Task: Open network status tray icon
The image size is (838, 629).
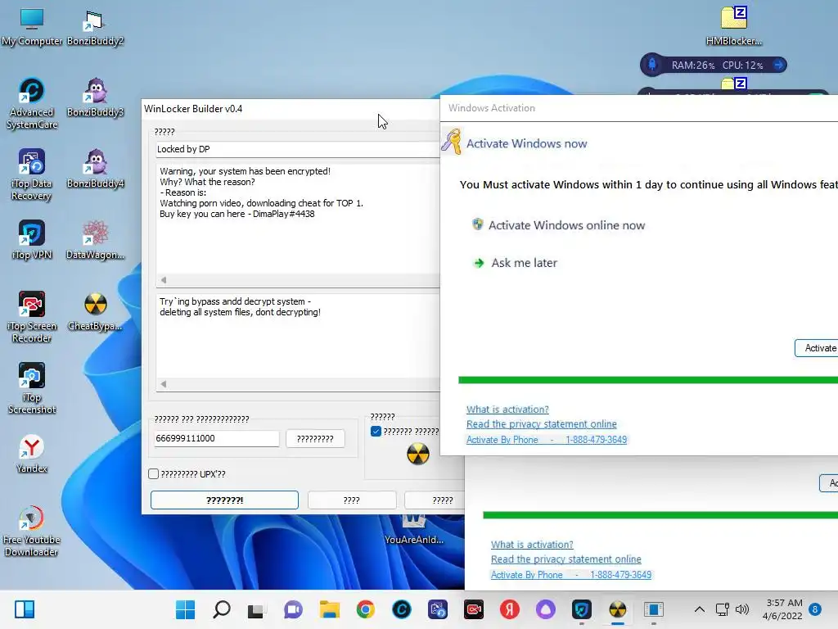Action: coord(723,609)
